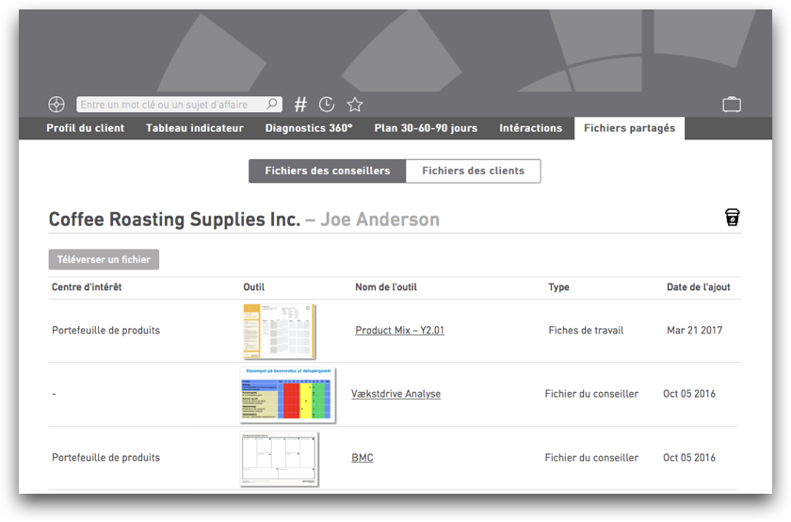This screenshot has width=791, height=522.
Task: Open the Intéractions tab
Action: tap(531, 128)
